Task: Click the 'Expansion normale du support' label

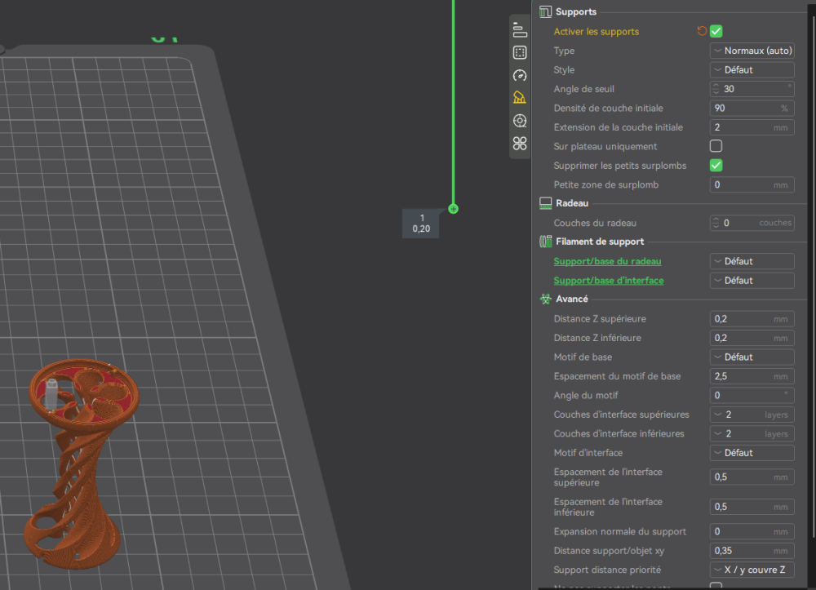Action: 620,531
